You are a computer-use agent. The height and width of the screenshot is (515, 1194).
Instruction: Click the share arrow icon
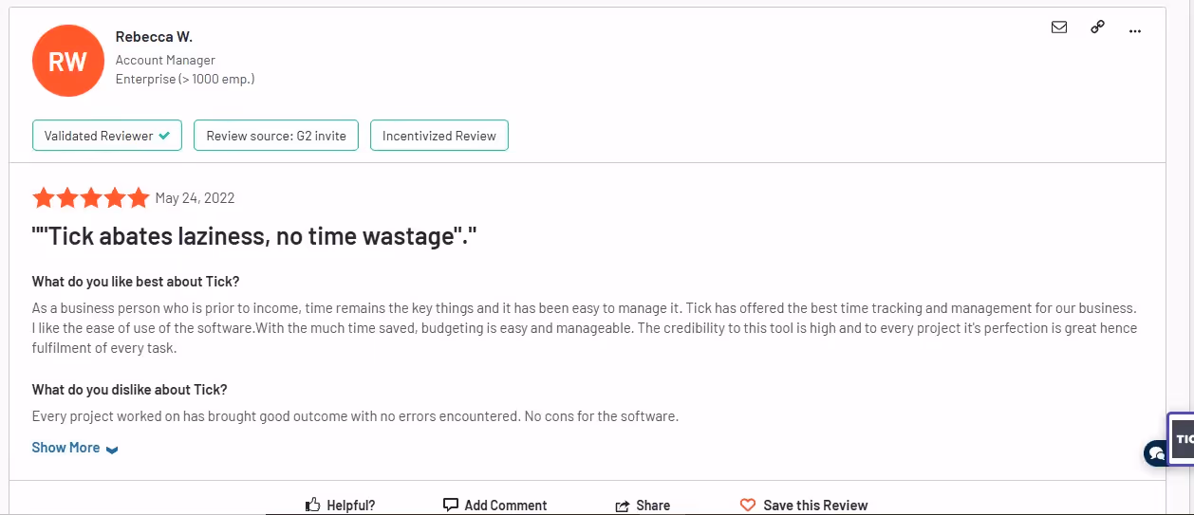[623, 506]
